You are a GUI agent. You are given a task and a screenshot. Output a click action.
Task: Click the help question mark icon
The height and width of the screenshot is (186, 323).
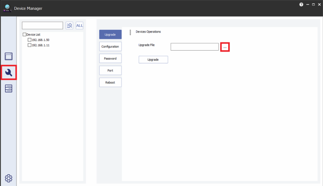pyautogui.click(x=301, y=4)
